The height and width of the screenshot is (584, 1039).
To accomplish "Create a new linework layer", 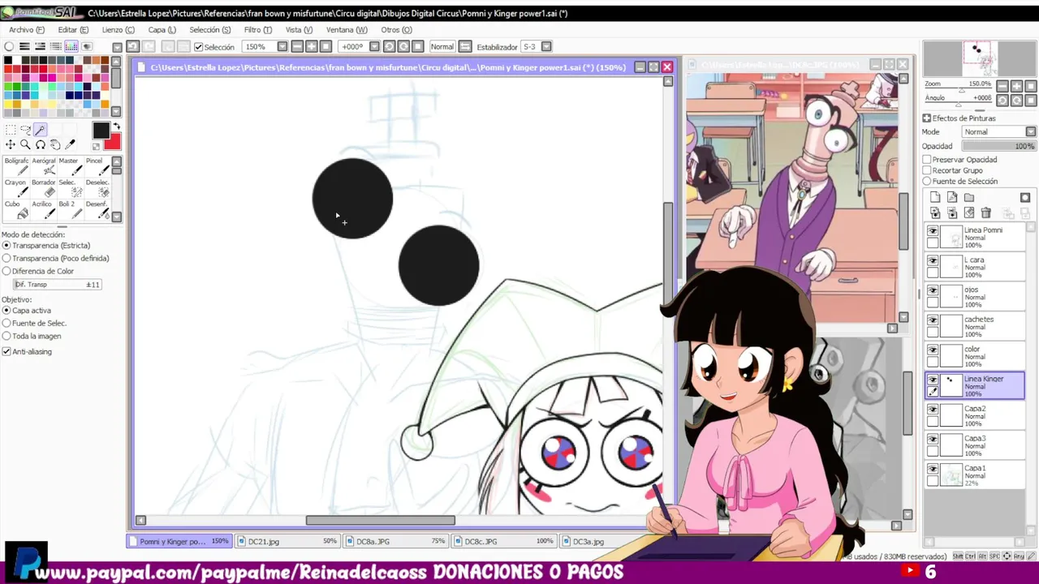I will click(952, 197).
